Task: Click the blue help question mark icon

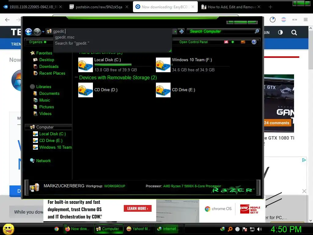Action: point(254,42)
